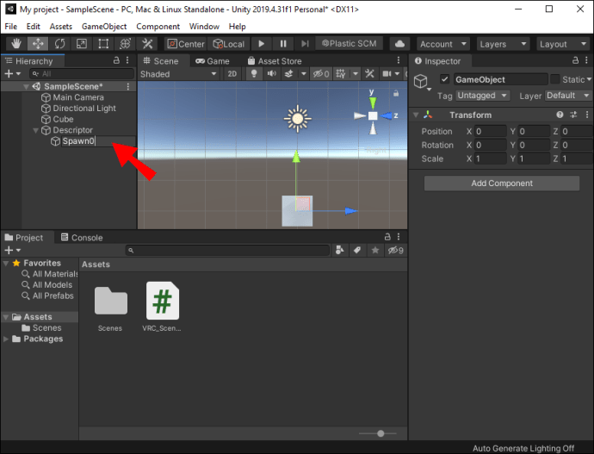The height and width of the screenshot is (454, 594).
Task: Open Transform preset settings icon
Action: point(573,115)
